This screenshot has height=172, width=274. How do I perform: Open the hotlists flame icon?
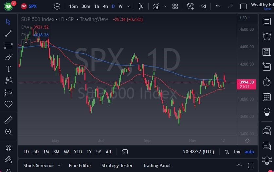coord(267,82)
